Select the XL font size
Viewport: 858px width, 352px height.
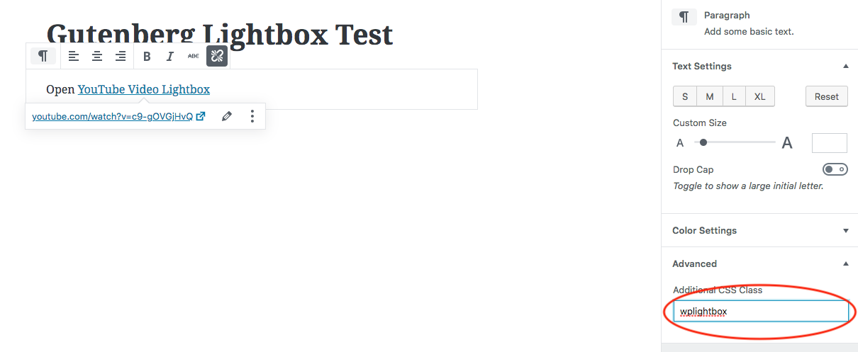click(x=759, y=96)
